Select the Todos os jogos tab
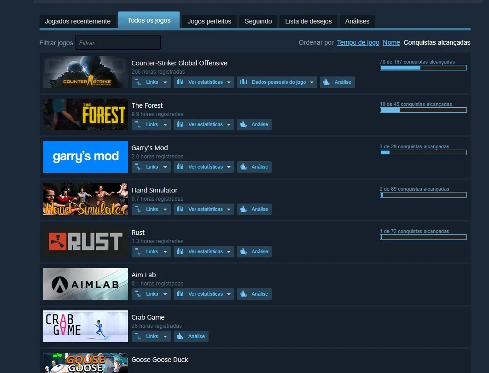 [149, 20]
